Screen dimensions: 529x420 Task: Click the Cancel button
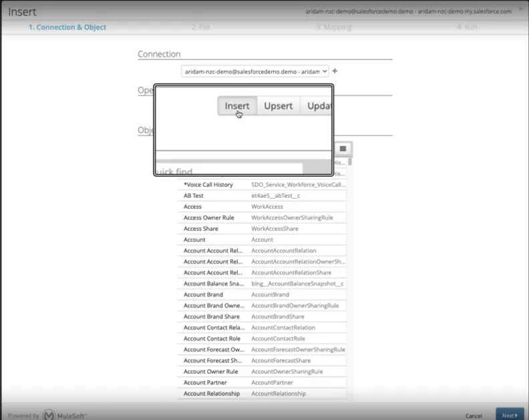click(x=474, y=416)
